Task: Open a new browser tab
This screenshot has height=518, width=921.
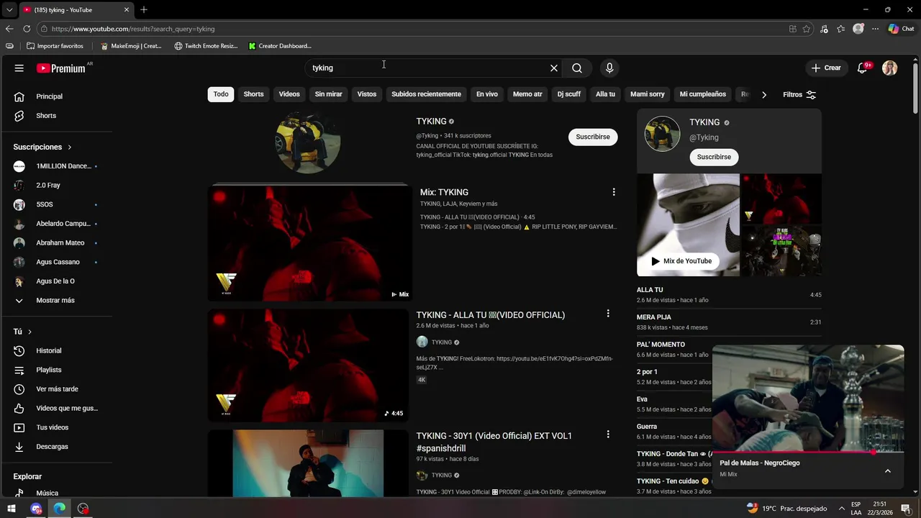Action: [x=144, y=9]
